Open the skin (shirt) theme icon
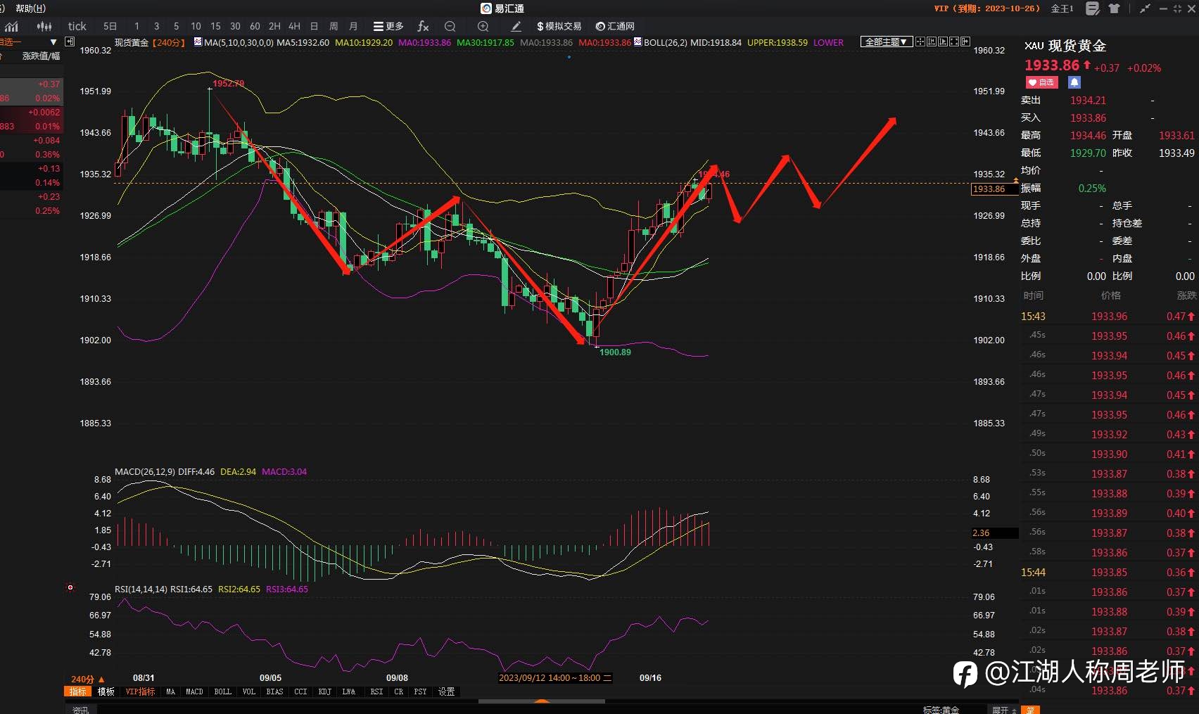The image size is (1199, 714). (x=1114, y=8)
